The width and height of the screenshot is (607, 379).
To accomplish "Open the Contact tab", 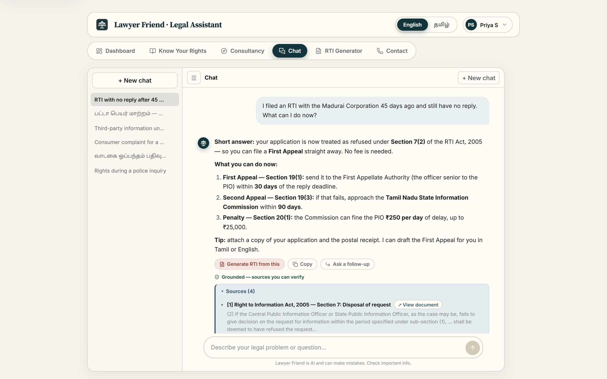I will (392, 51).
